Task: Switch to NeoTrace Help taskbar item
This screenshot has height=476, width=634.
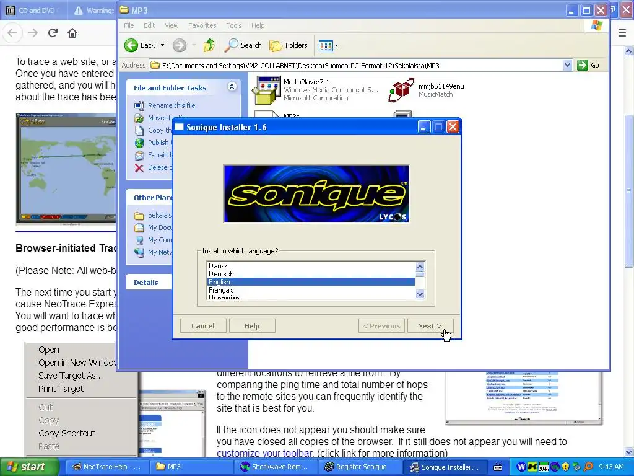Action: pyautogui.click(x=106, y=467)
